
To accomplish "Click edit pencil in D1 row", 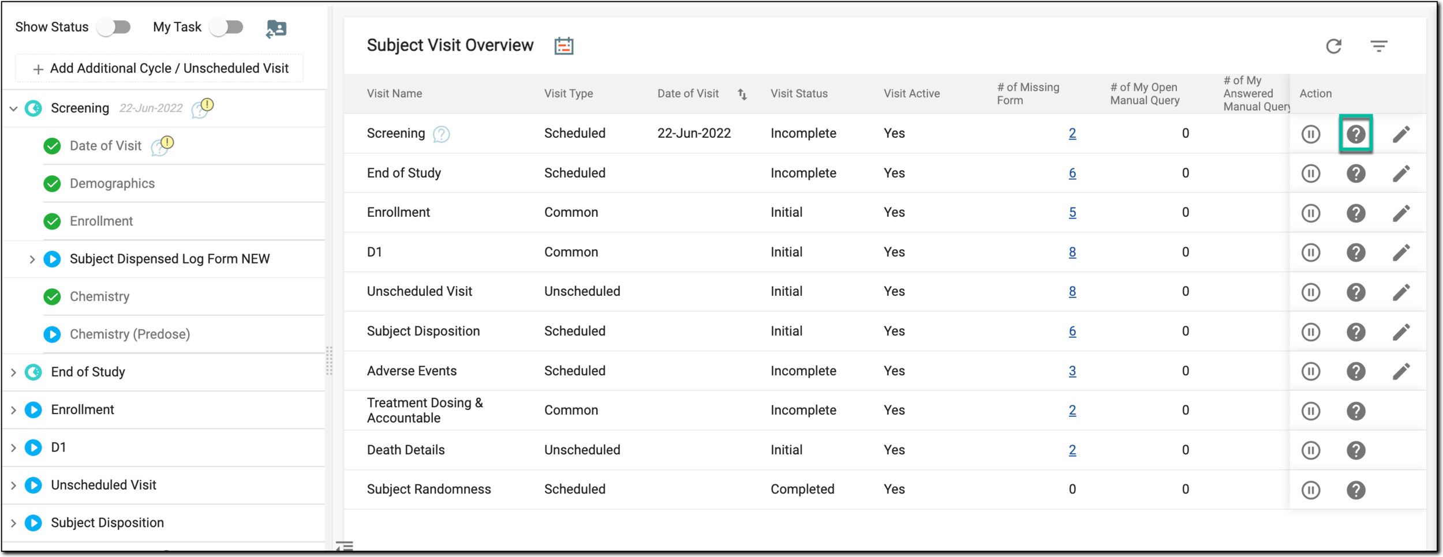I will [1401, 253].
